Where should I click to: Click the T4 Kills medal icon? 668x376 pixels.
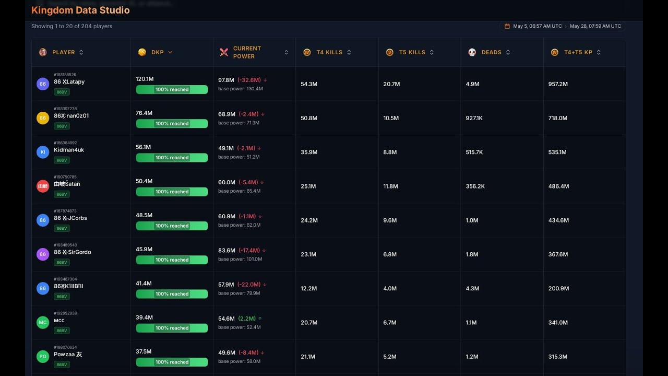(x=307, y=52)
